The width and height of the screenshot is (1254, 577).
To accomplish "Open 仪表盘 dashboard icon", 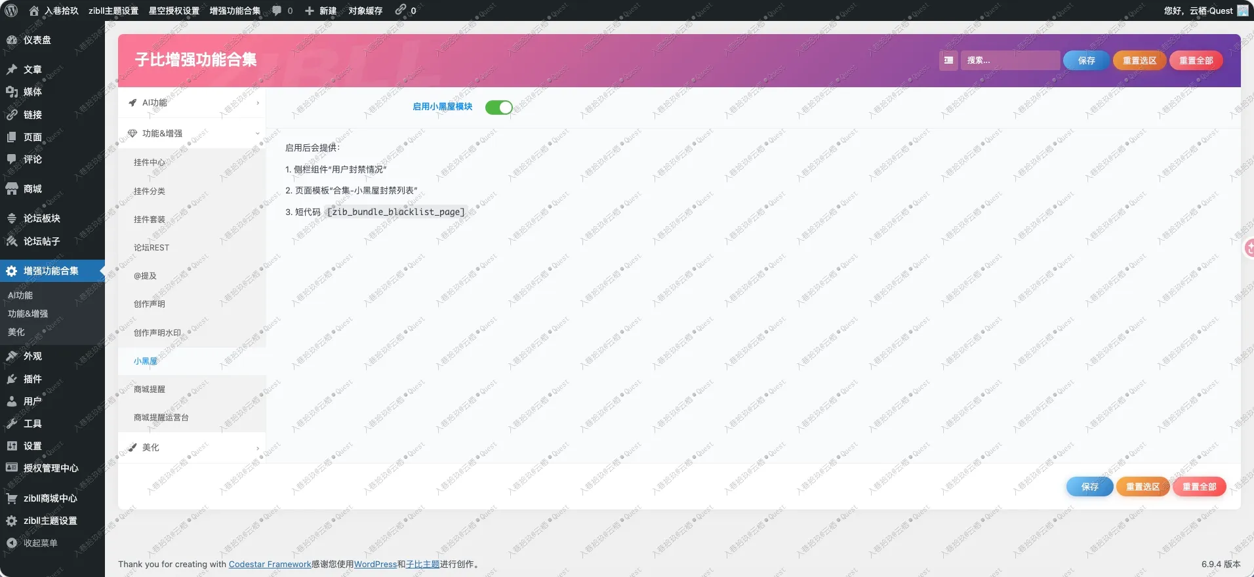I will (12, 40).
